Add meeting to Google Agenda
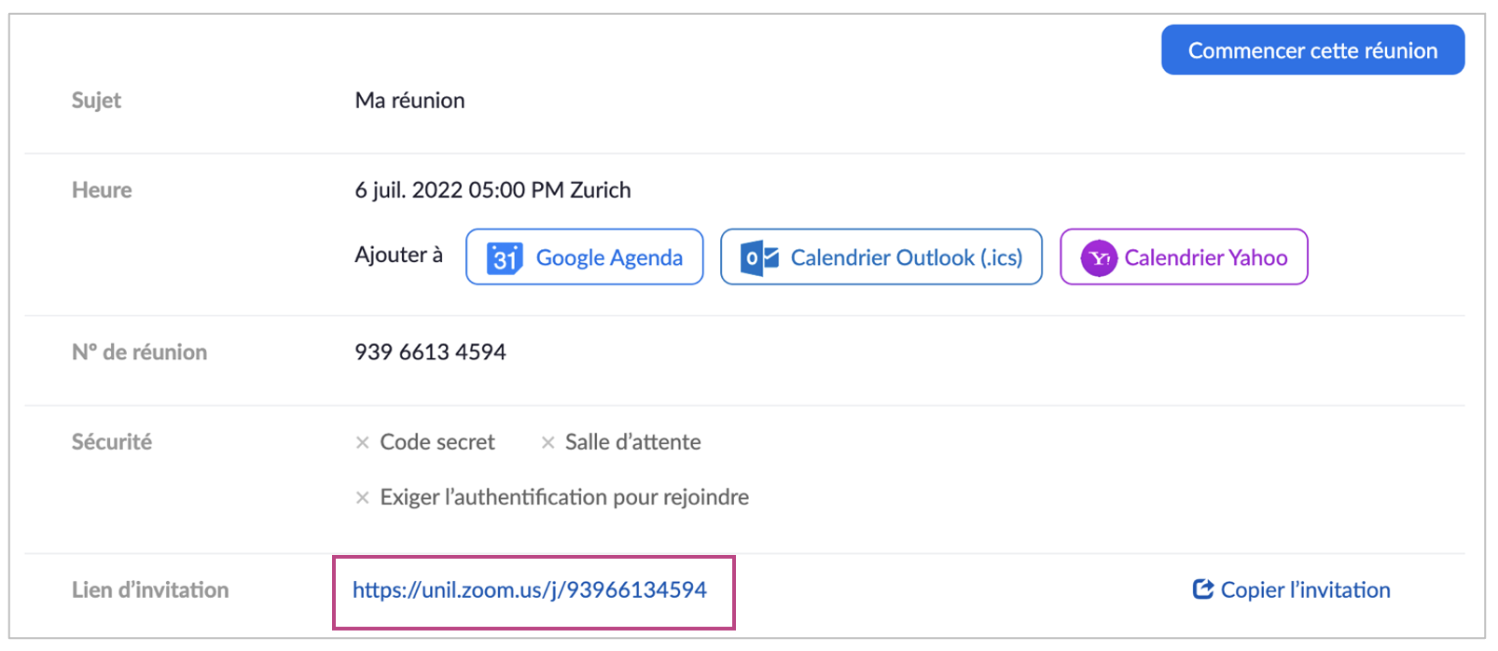 [608, 257]
